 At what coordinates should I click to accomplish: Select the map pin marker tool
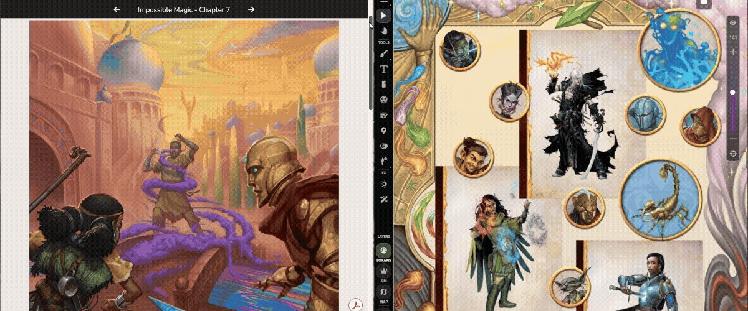(x=384, y=131)
